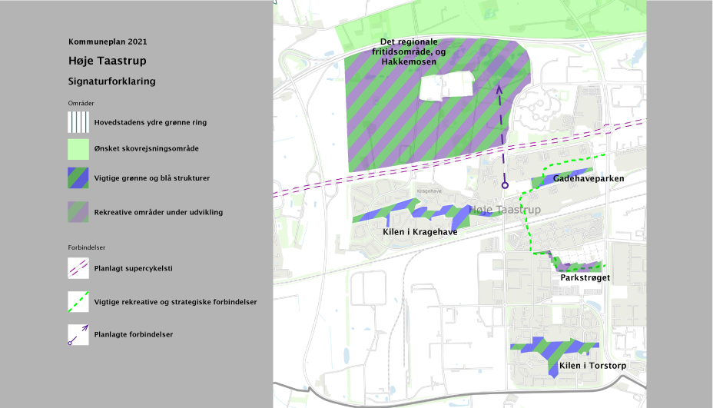This screenshot has width=713, height=408.
Task: Click the Hovedstadens ydre grønne ring striped symbol
Action: (78, 122)
